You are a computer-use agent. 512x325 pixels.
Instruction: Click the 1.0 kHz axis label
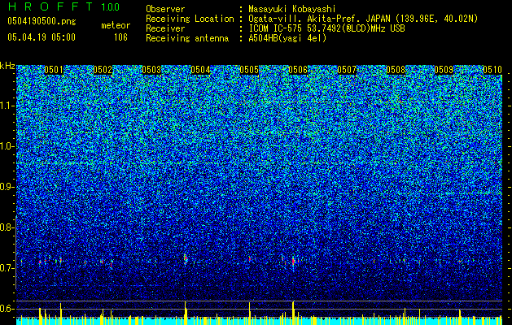pos(7,146)
